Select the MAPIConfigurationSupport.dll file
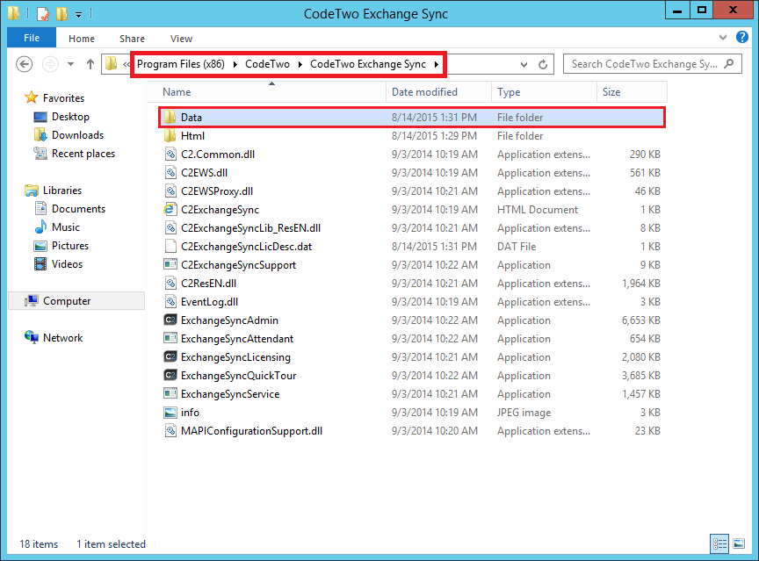The image size is (759, 561). tap(252, 431)
